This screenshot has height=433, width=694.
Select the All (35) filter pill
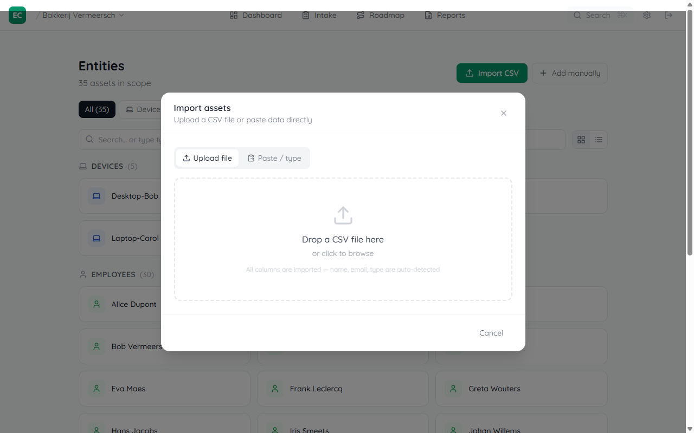tap(97, 109)
